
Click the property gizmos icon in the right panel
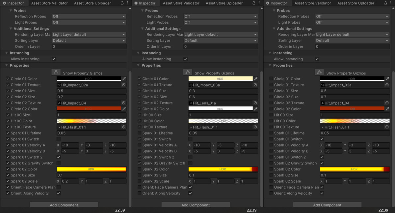point(319,72)
